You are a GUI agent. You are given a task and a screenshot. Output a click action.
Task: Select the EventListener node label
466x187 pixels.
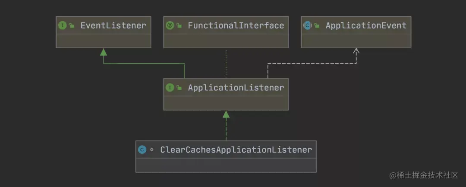point(113,25)
